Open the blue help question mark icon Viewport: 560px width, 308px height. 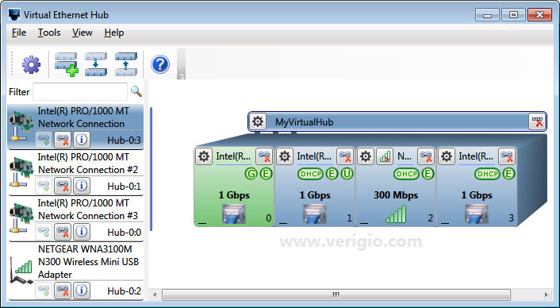[160, 64]
